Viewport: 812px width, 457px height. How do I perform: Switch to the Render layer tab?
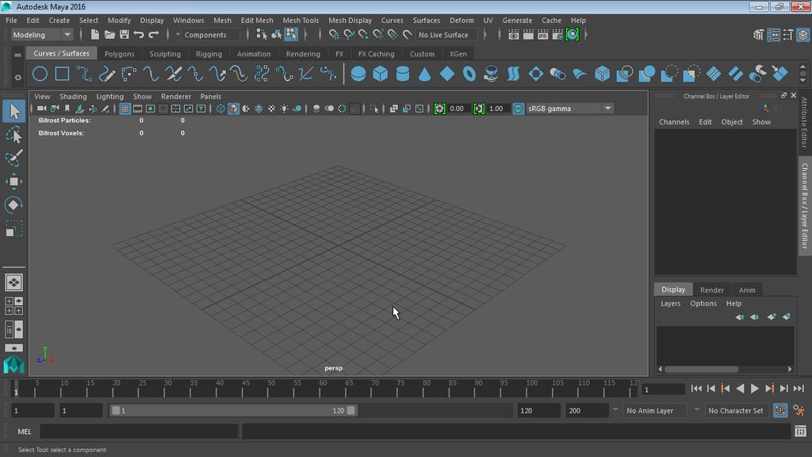711,290
